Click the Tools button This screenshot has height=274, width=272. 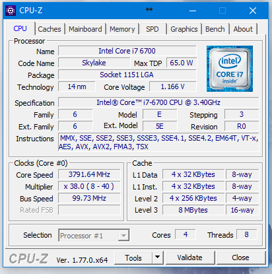click(133, 257)
